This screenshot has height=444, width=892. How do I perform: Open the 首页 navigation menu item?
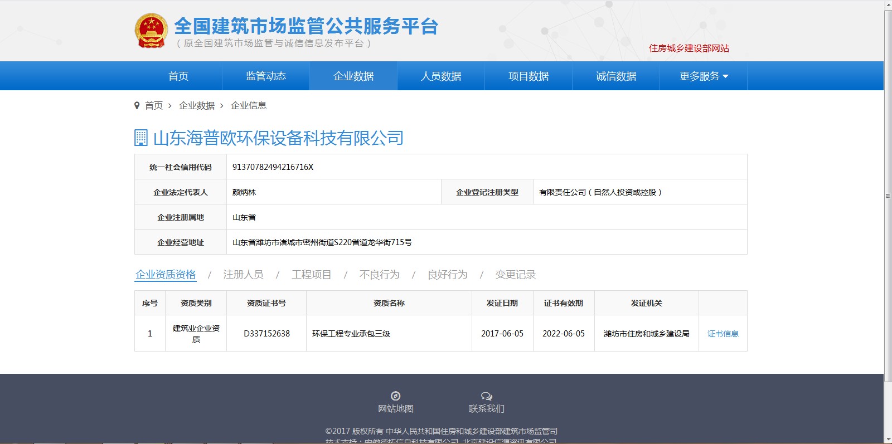[178, 76]
